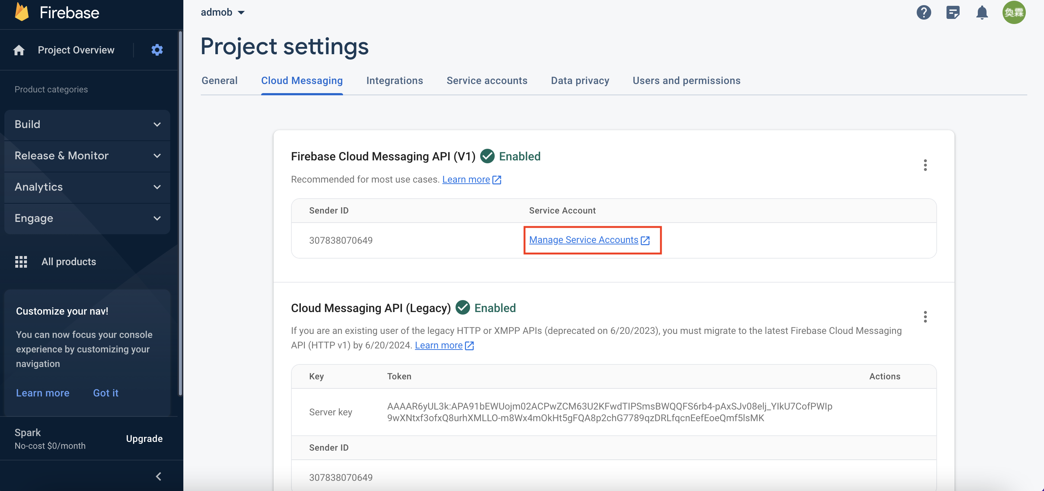Click the Project Overview home icon
The width and height of the screenshot is (1044, 491).
pyautogui.click(x=19, y=50)
